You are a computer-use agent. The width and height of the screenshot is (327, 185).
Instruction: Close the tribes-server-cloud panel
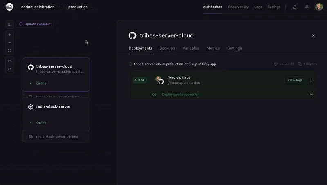(x=313, y=35)
